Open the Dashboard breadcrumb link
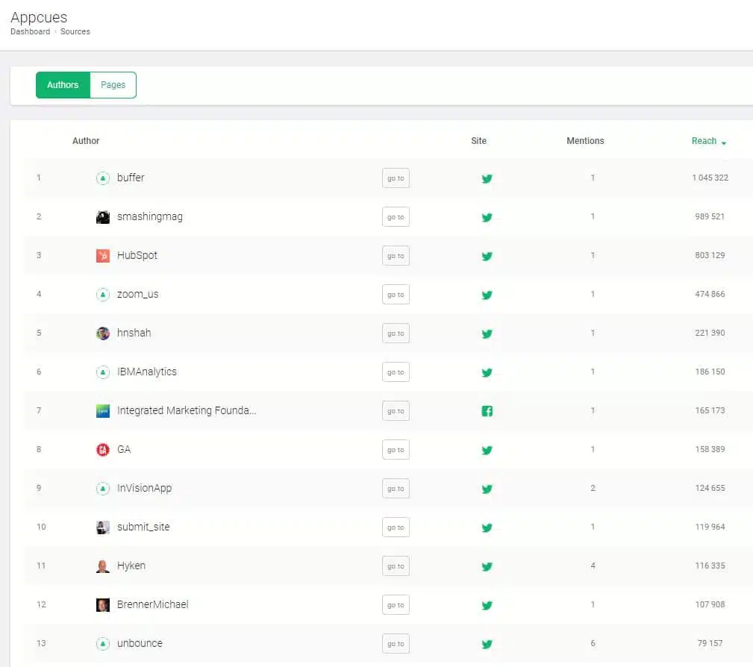Viewport: 753px width, 667px height. click(x=31, y=31)
